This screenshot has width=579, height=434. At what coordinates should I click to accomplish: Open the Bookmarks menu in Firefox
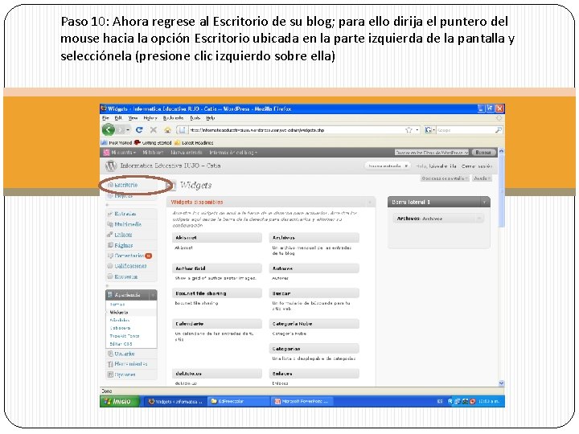(x=173, y=118)
